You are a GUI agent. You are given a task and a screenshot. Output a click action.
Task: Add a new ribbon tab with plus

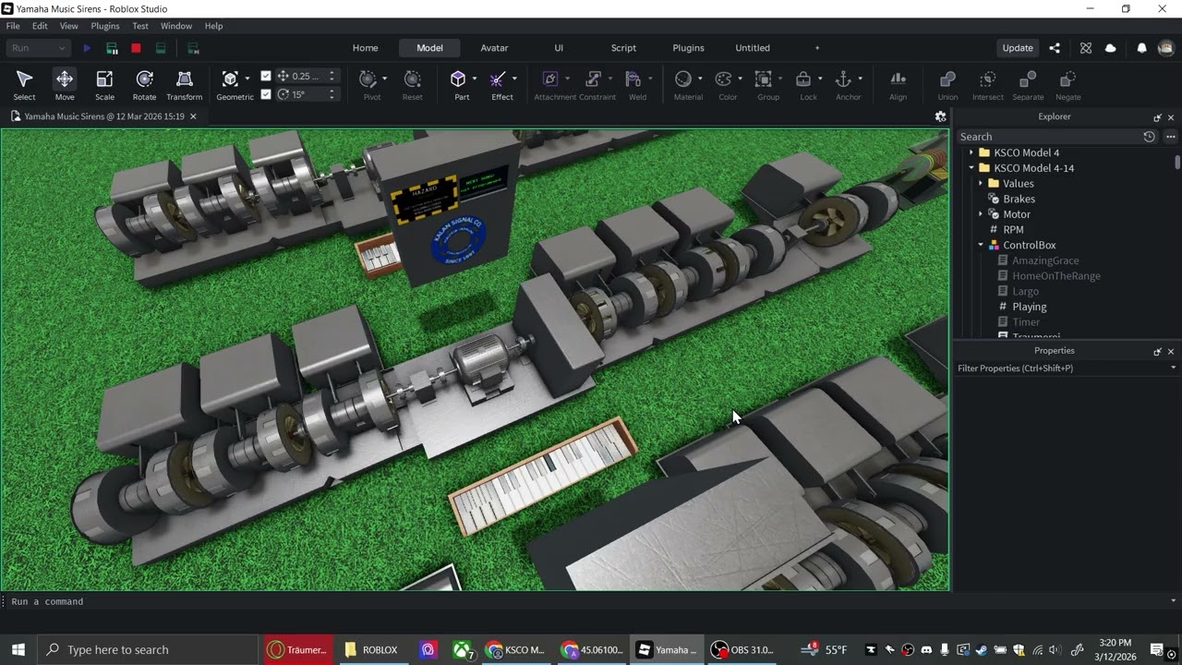pyautogui.click(x=816, y=48)
